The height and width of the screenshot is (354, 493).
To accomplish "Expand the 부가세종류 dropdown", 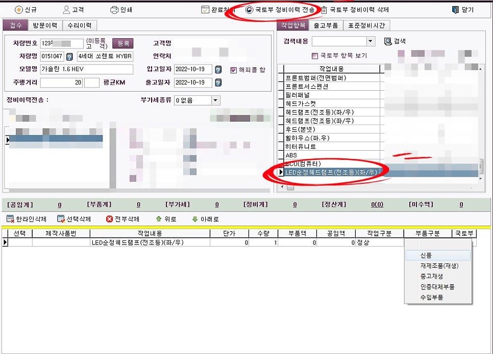I will [x=215, y=100].
